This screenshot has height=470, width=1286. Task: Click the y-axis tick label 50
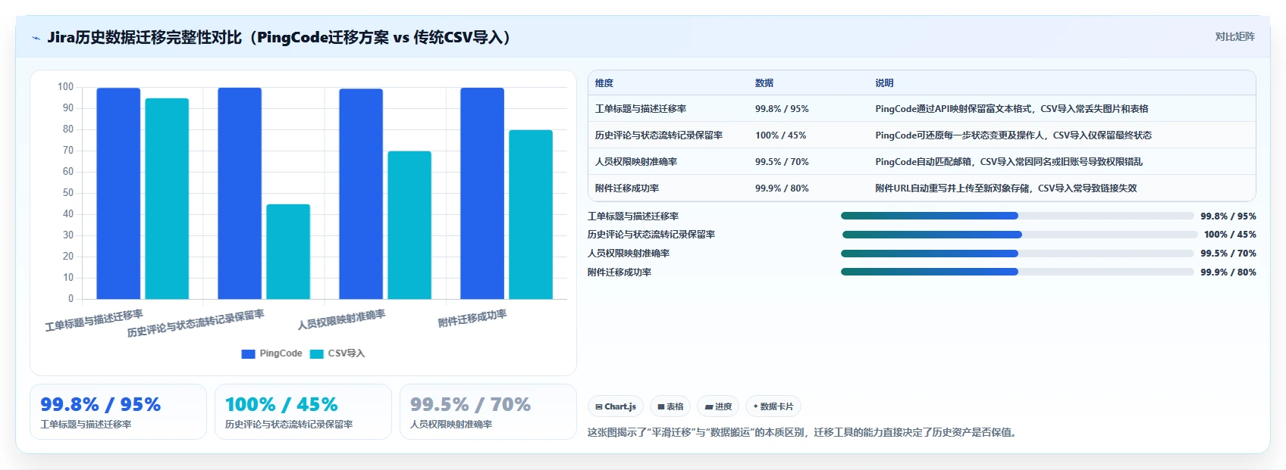point(68,193)
